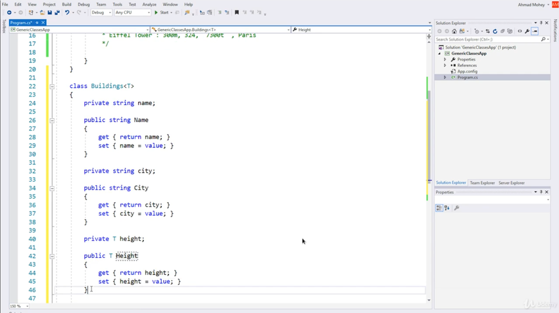Switch to the Team Explorer tab
559x313 pixels.
click(482, 183)
